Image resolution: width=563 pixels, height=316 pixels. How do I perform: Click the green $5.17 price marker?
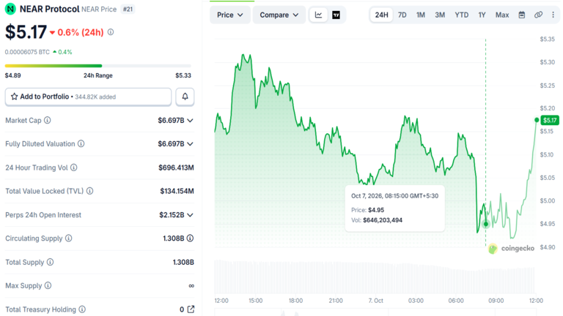tap(549, 120)
